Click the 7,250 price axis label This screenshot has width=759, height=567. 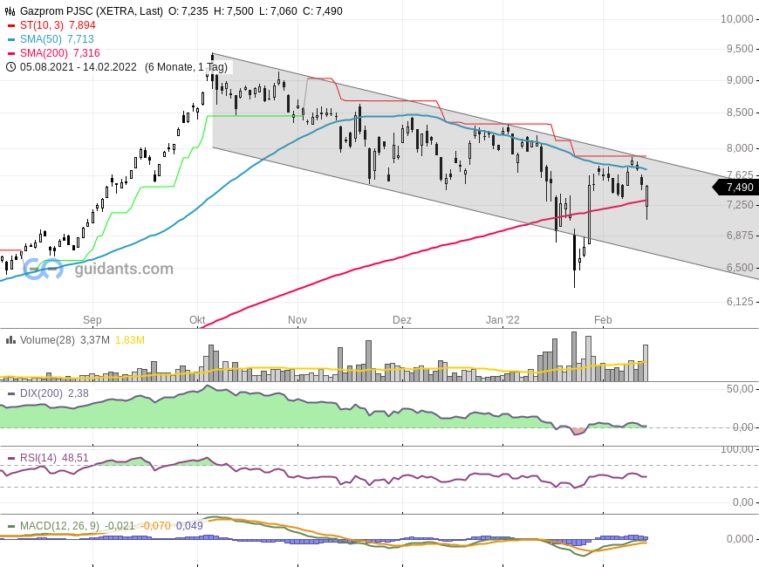(740, 205)
